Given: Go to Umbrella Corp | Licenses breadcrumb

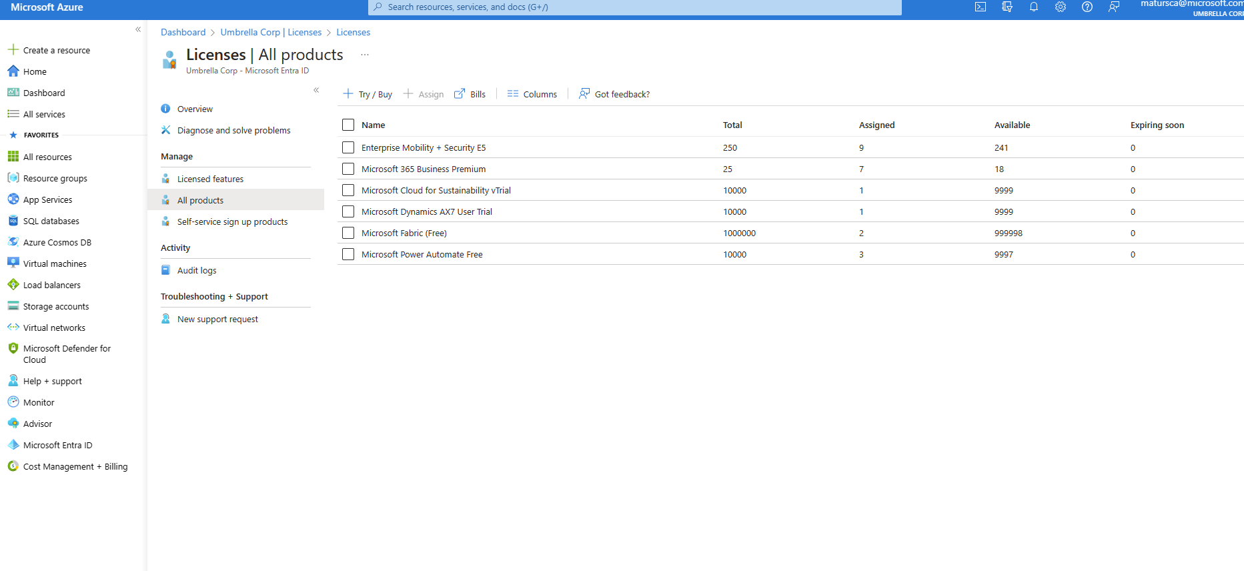Looking at the screenshot, I should [271, 32].
